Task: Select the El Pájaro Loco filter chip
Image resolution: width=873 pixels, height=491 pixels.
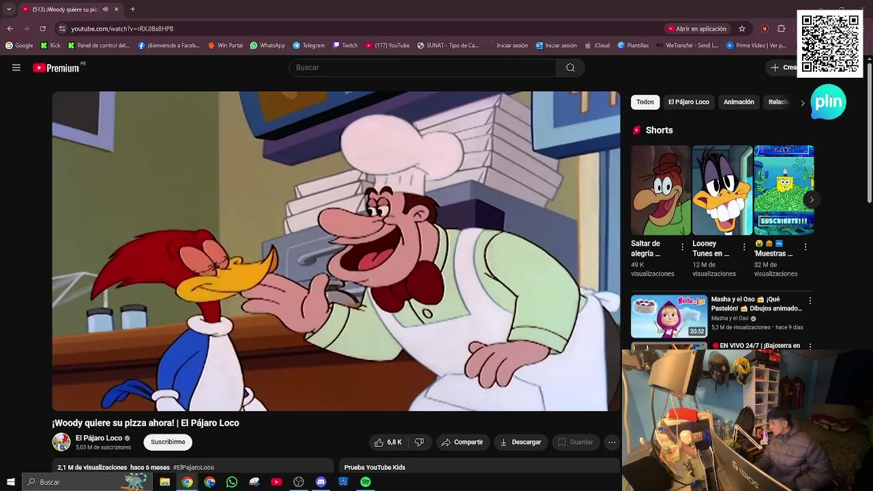Action: tap(689, 102)
